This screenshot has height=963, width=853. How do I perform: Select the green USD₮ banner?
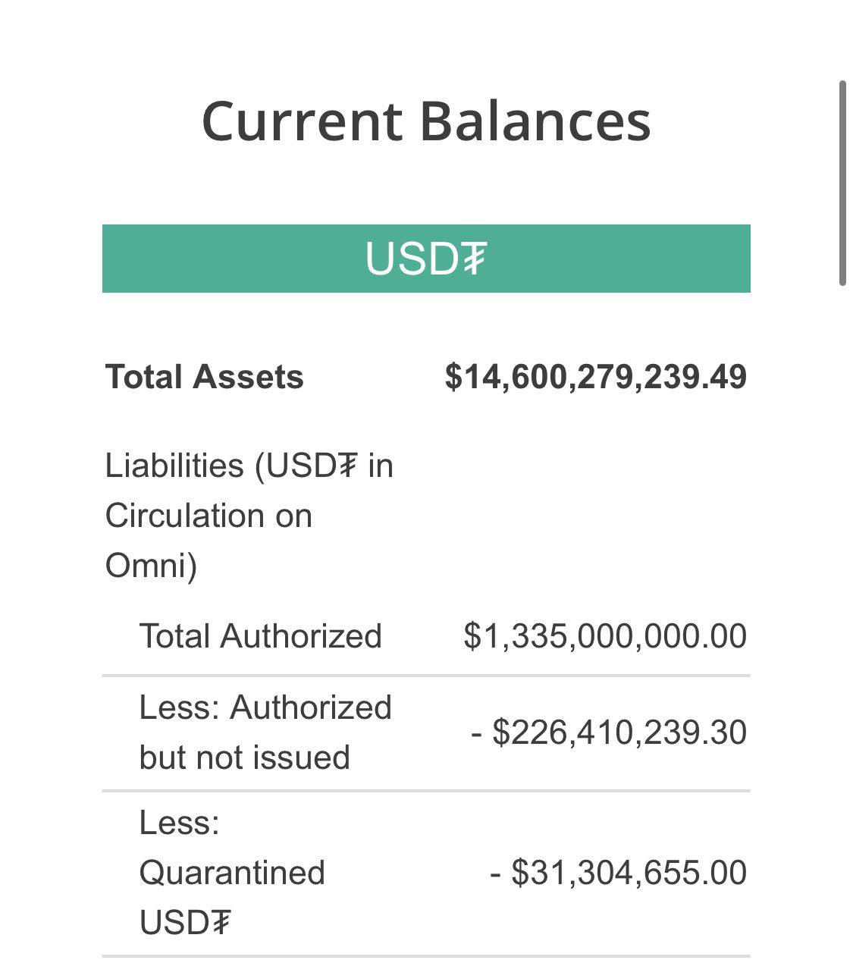[426, 259]
